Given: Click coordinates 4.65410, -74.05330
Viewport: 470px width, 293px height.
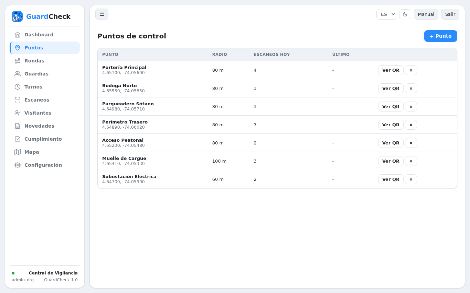Looking at the screenshot, I should tap(124, 164).
